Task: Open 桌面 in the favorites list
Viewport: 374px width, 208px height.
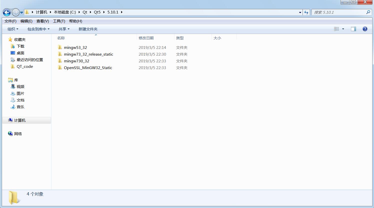Action: coord(20,53)
